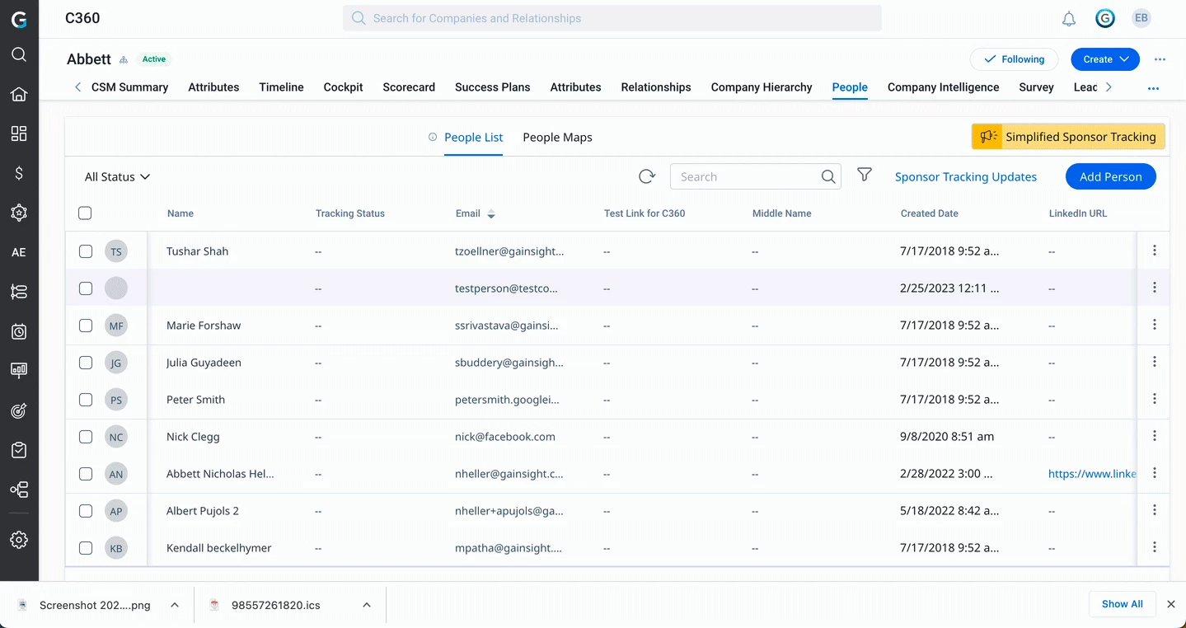Image resolution: width=1186 pixels, height=628 pixels.
Task: Open the three-dot menu beside Create
Action: [1160, 59]
